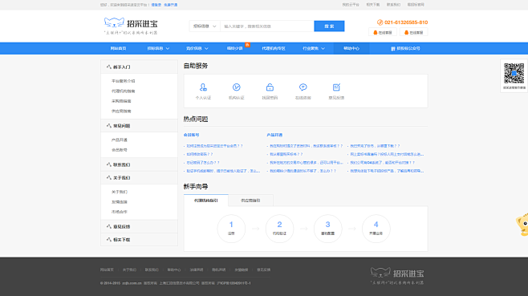The height and width of the screenshot is (296, 528).
Task: Open 采购商指南 in the sidebar
Action: [x=121, y=101]
